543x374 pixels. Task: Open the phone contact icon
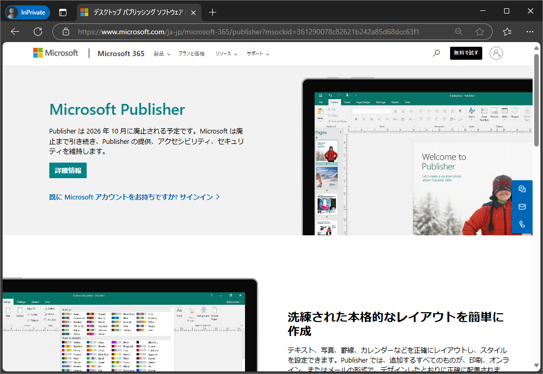point(522,224)
